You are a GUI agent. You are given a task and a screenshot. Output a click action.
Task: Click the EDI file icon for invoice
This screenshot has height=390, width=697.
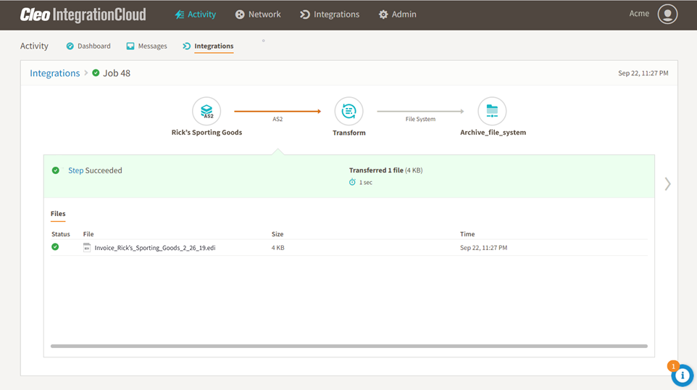(x=87, y=248)
